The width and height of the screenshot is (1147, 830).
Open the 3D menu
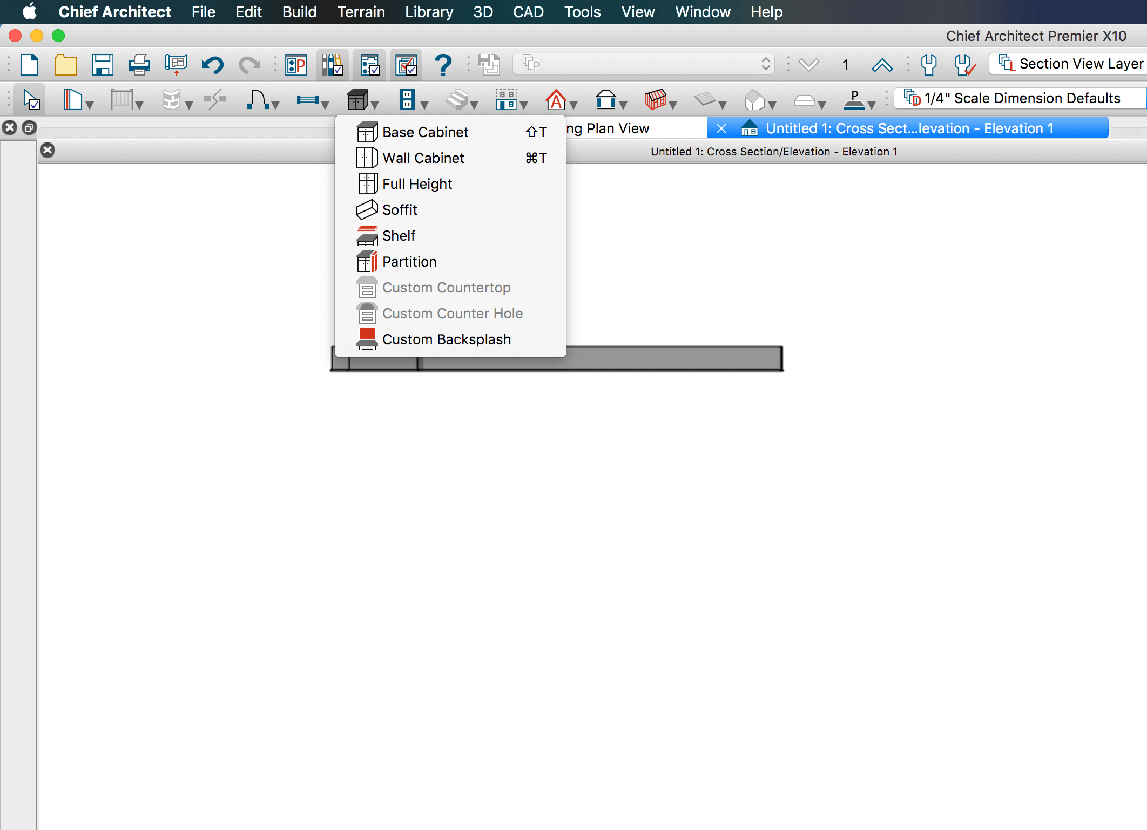click(483, 12)
